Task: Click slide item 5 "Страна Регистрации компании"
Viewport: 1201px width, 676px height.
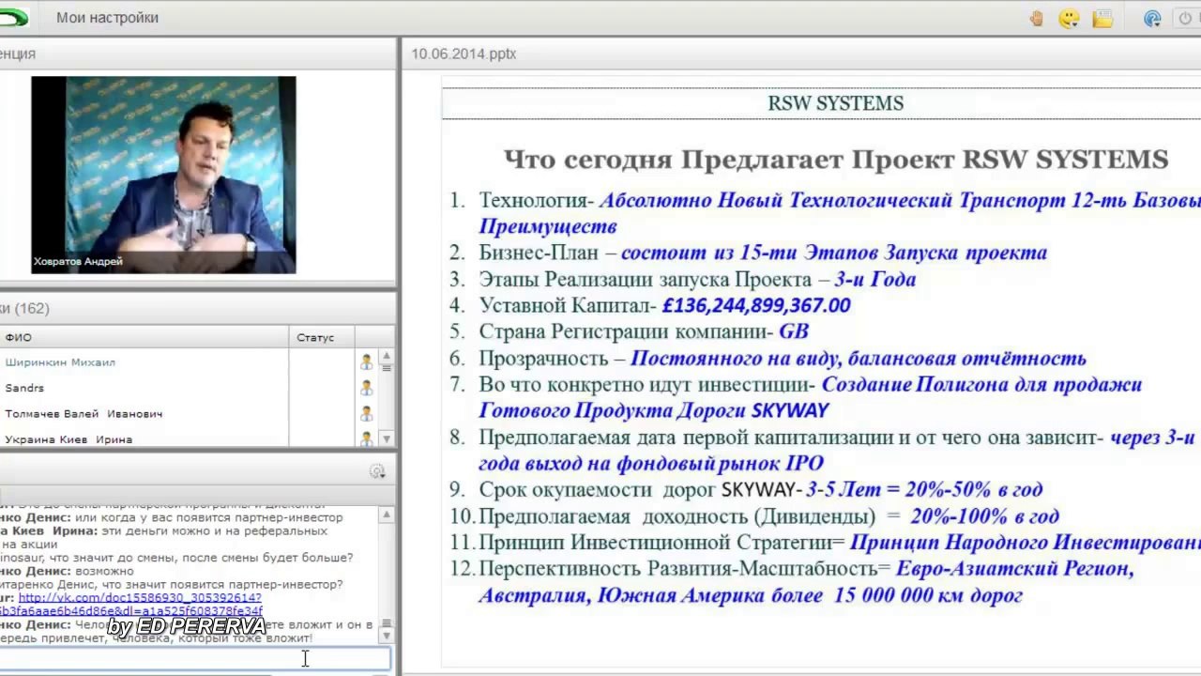Action: click(x=626, y=331)
